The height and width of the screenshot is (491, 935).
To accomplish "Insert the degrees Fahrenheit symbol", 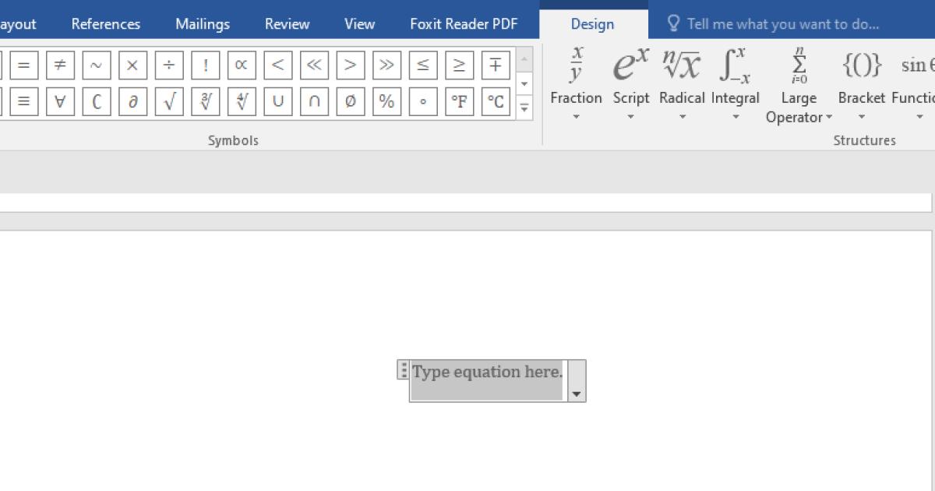I will (x=459, y=101).
